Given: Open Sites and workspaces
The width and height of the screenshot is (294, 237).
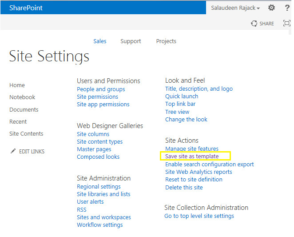Looking at the screenshot, I should click(104, 217).
